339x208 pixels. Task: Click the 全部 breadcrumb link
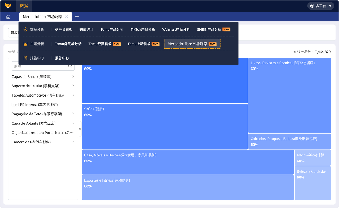[x=12, y=52]
